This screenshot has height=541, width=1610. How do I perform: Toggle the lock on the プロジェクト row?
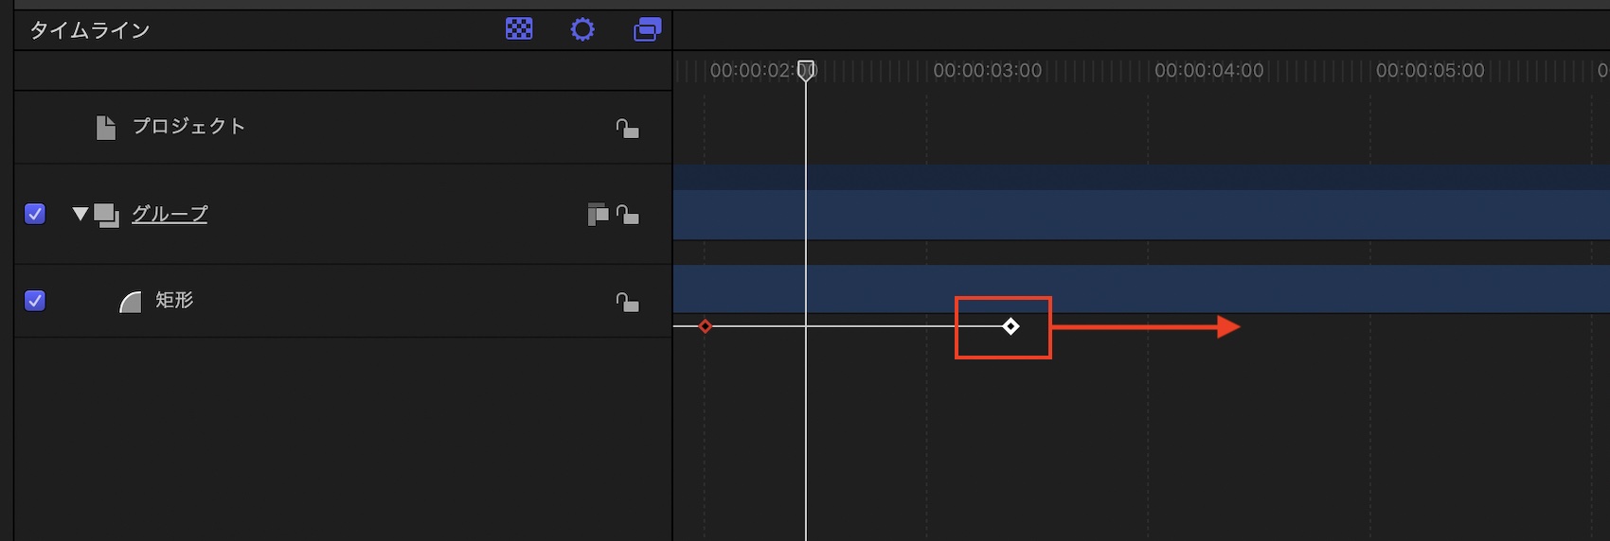click(627, 128)
